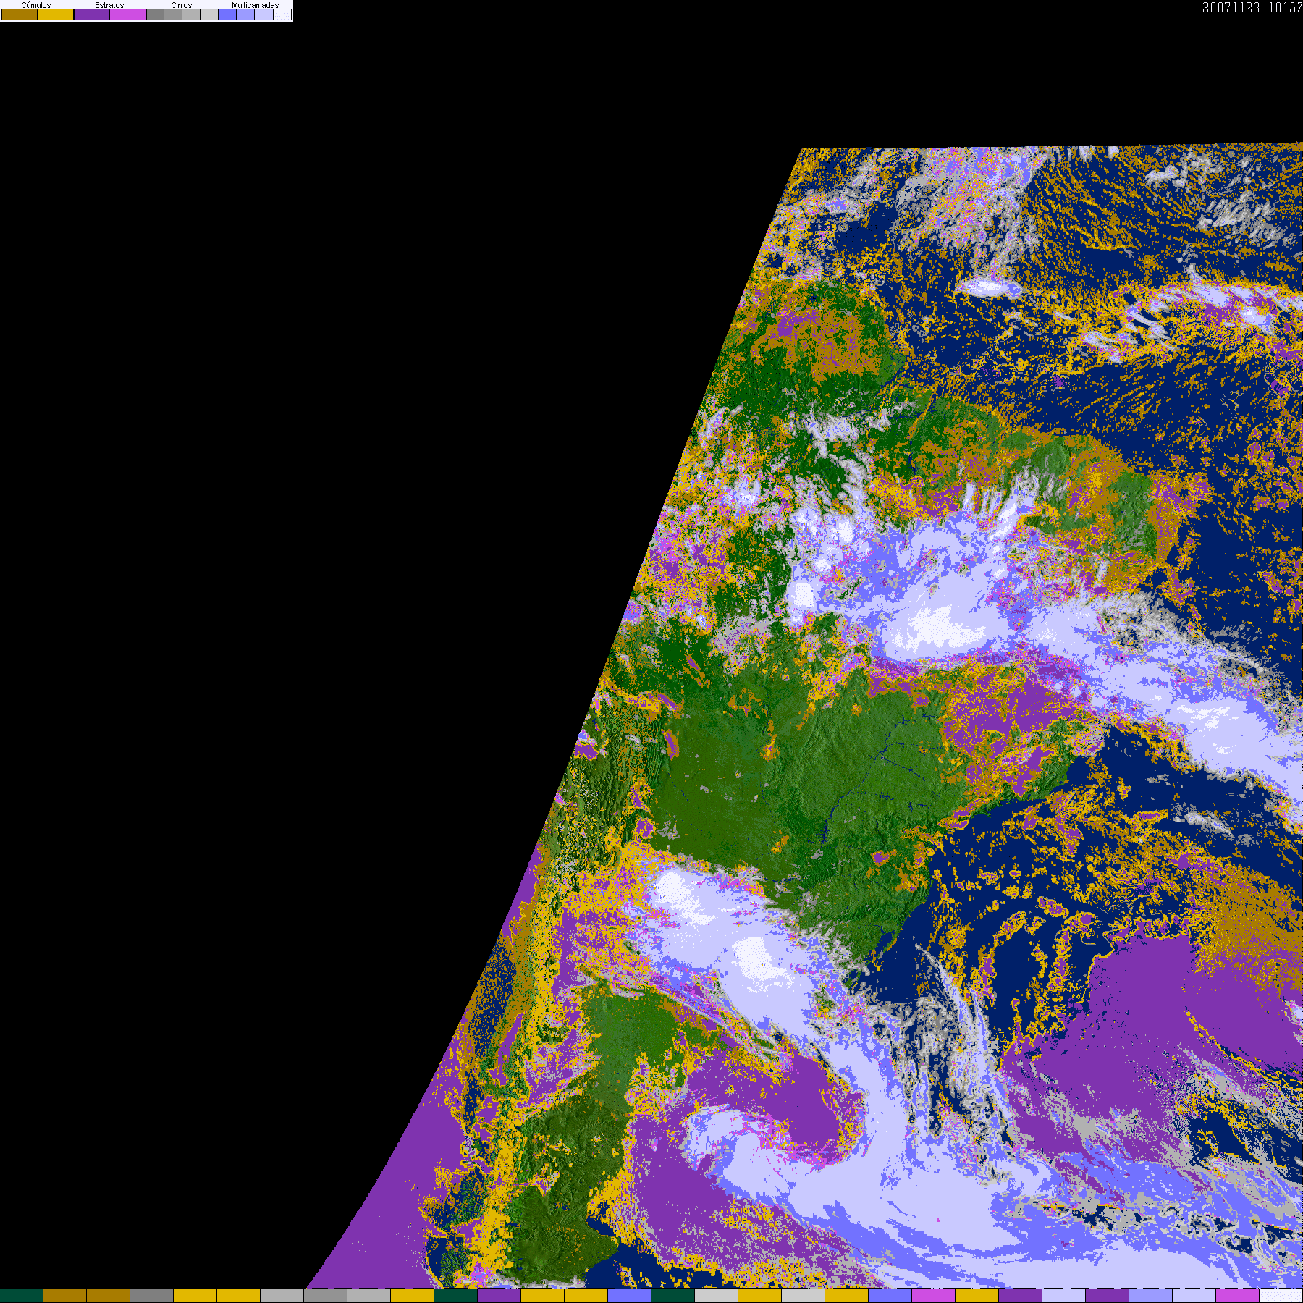1303x1303 pixels.
Task: Pick the second-lightest grey Cirros swatch
Action: [191, 14]
